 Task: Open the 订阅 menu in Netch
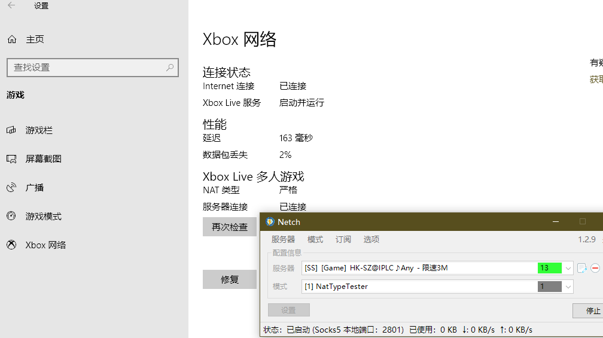coord(343,239)
